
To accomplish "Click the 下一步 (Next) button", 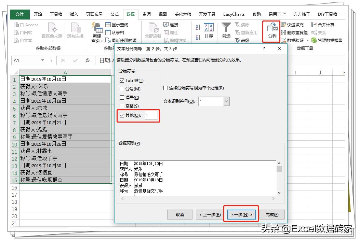I will pos(241,214).
